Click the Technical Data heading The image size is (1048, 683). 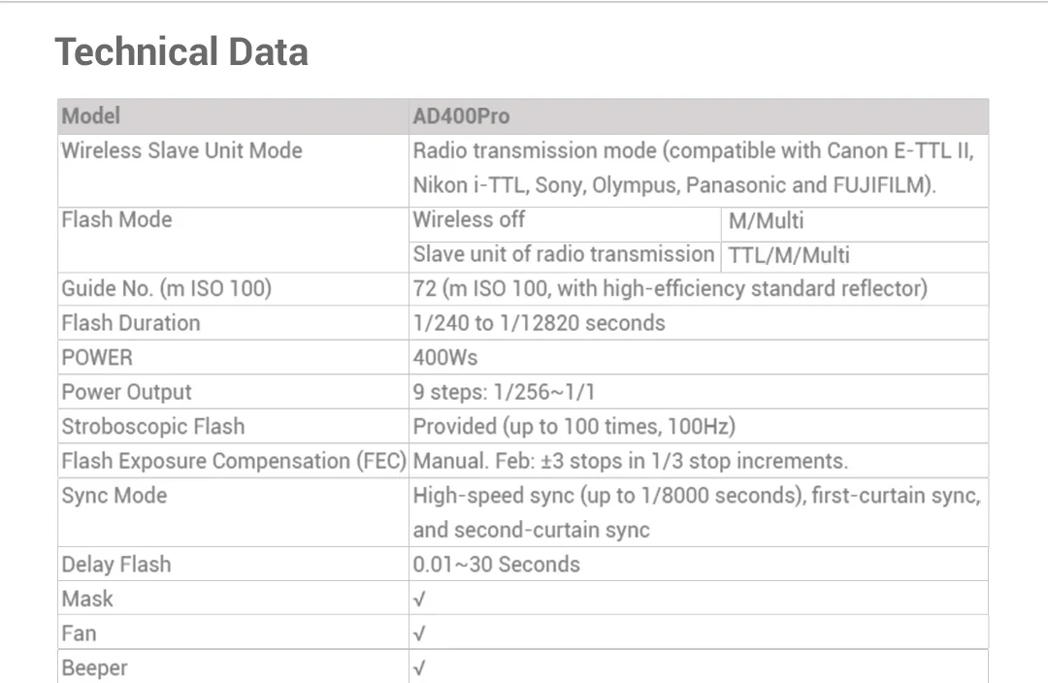pos(181,51)
